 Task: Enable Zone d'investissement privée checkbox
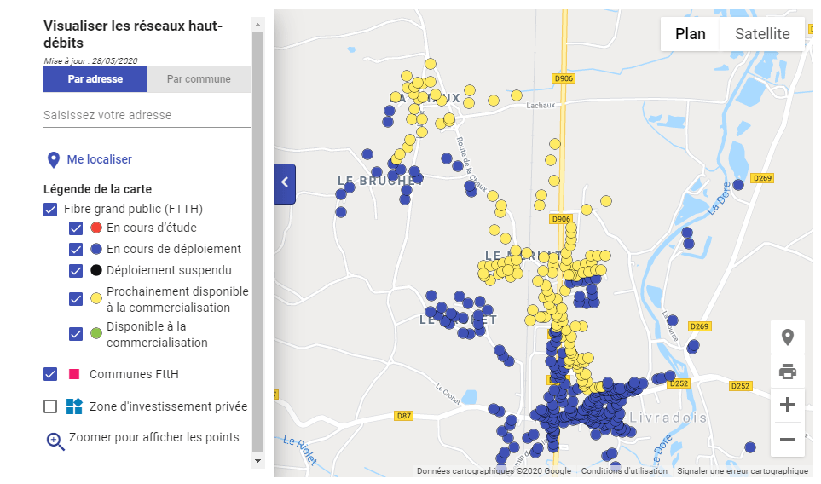(x=50, y=406)
